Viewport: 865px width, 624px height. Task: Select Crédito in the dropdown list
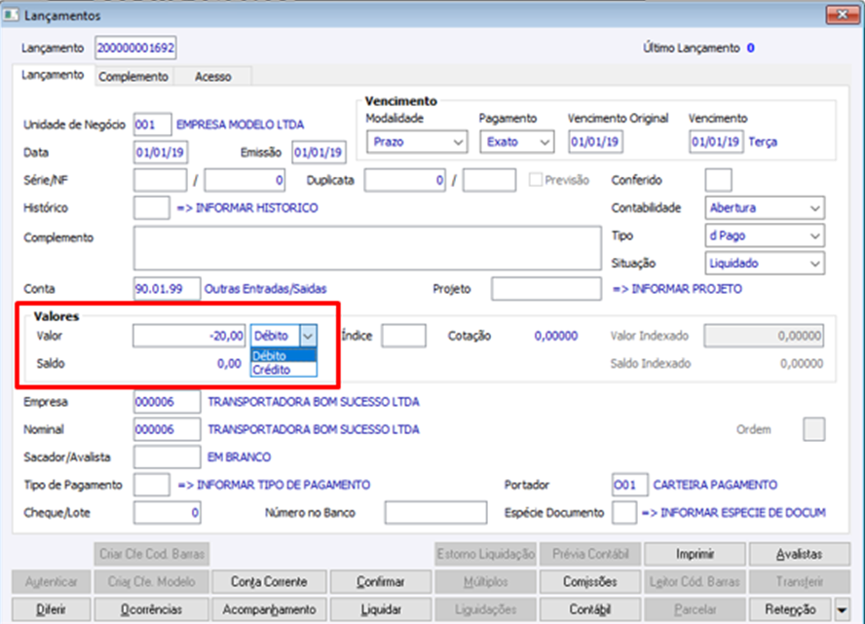(x=283, y=369)
